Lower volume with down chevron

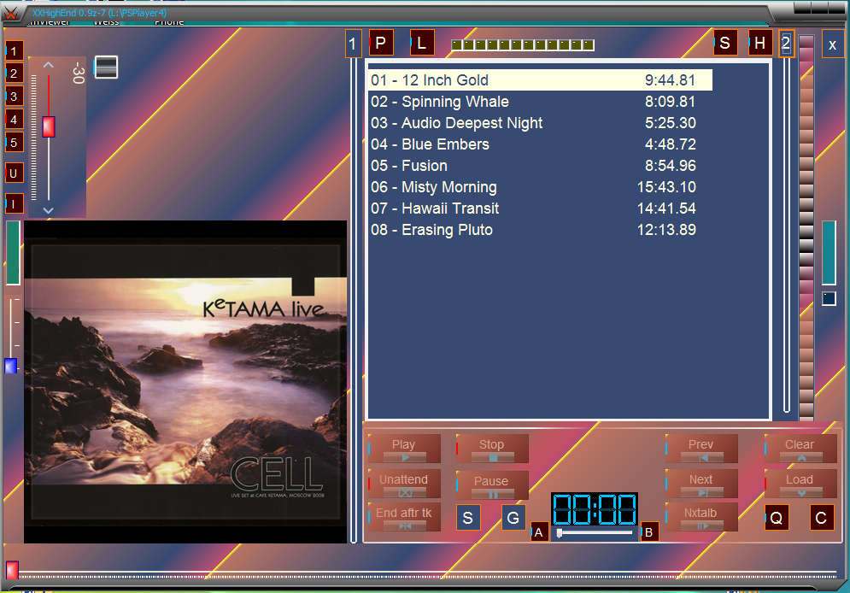(x=48, y=210)
